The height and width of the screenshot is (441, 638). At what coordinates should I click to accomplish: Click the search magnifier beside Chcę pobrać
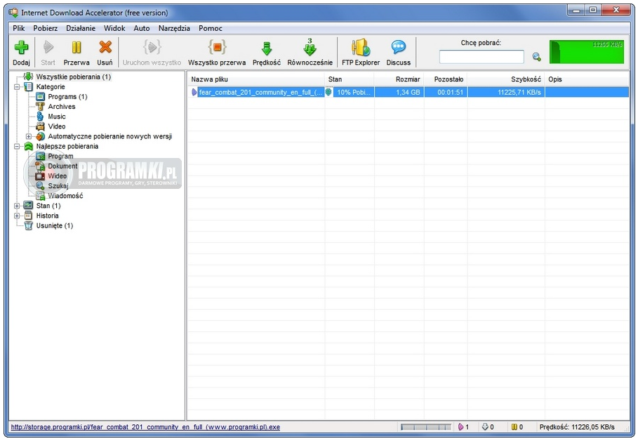pyautogui.click(x=536, y=57)
